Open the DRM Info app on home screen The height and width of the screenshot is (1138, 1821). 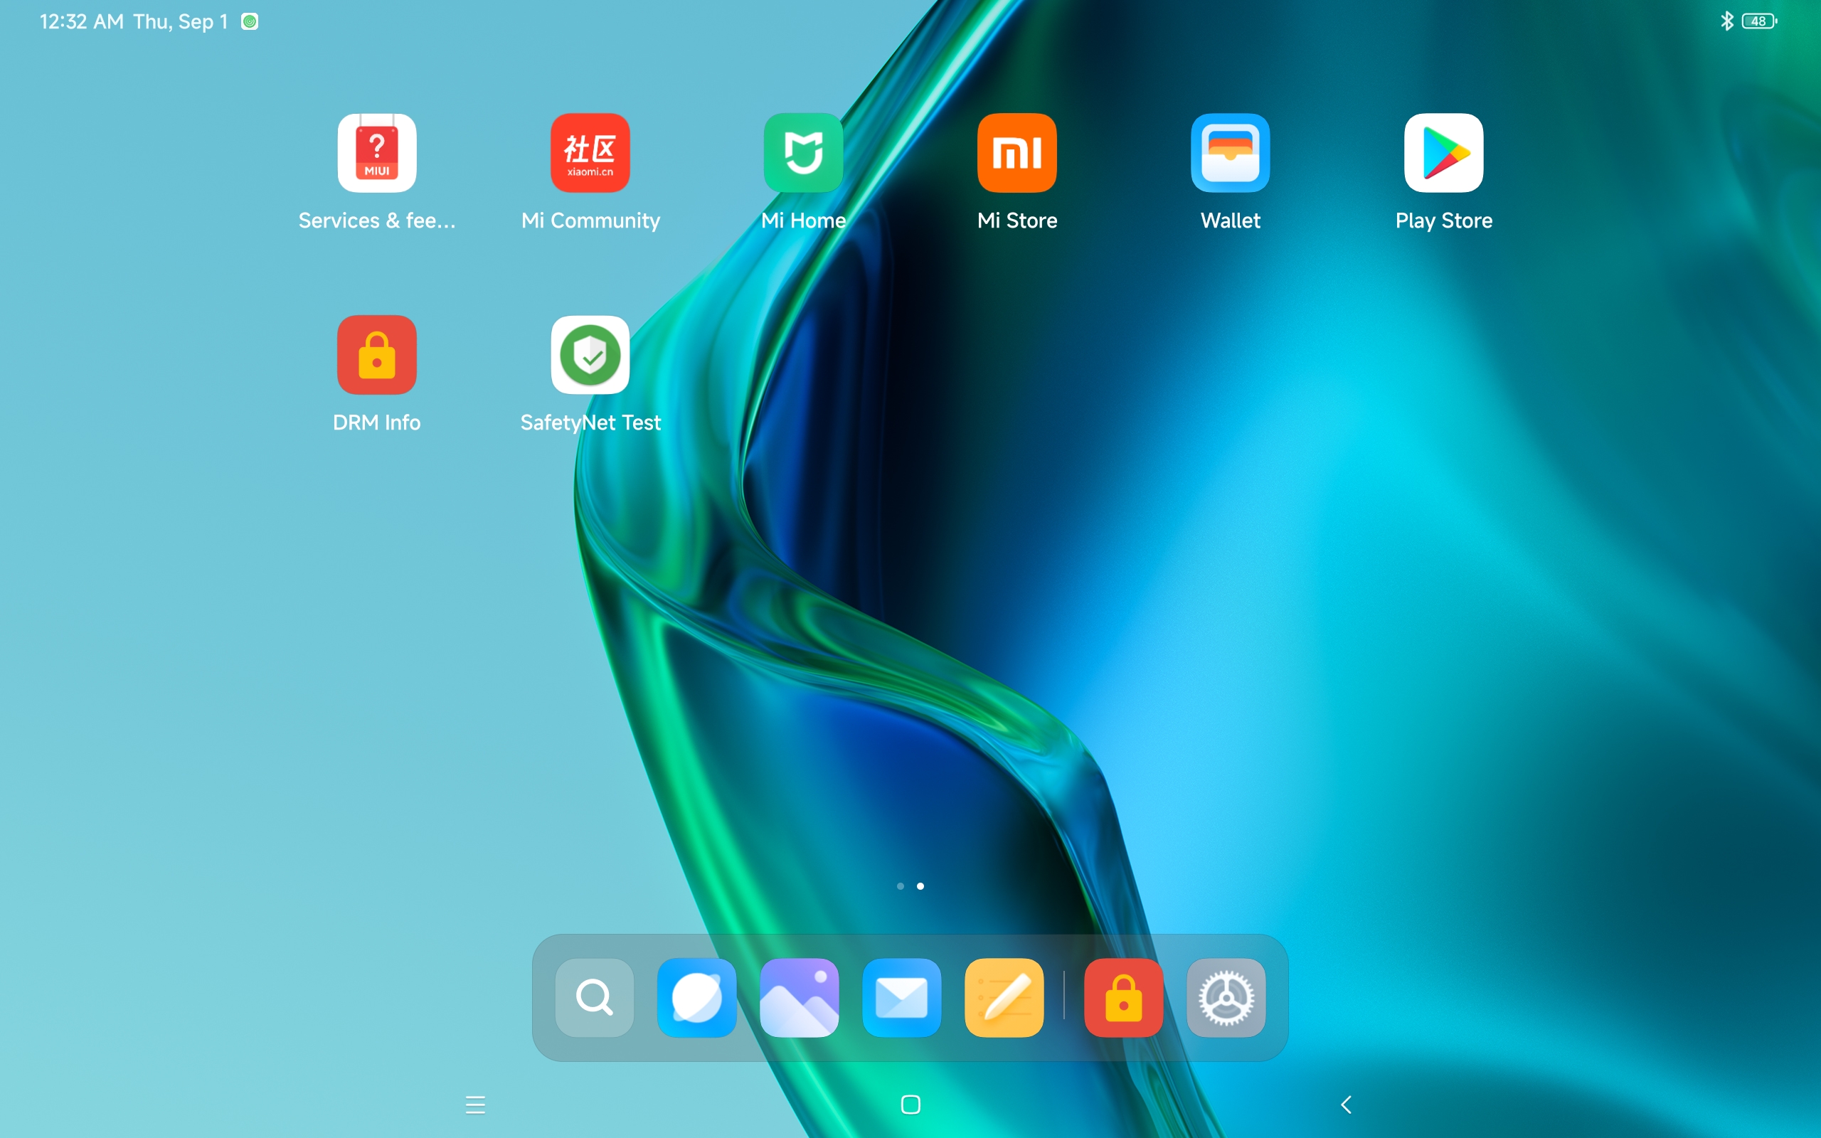pos(376,354)
